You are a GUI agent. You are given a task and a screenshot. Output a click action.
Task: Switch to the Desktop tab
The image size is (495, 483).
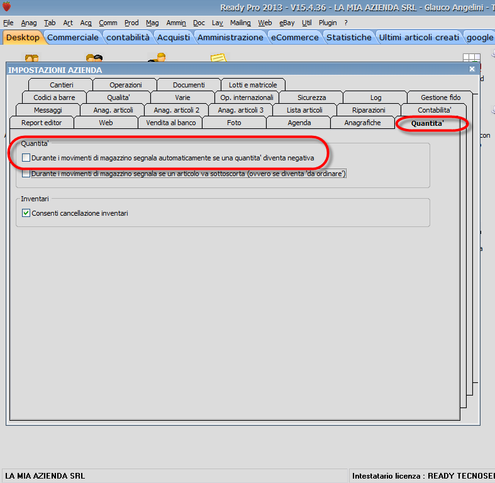(x=23, y=37)
